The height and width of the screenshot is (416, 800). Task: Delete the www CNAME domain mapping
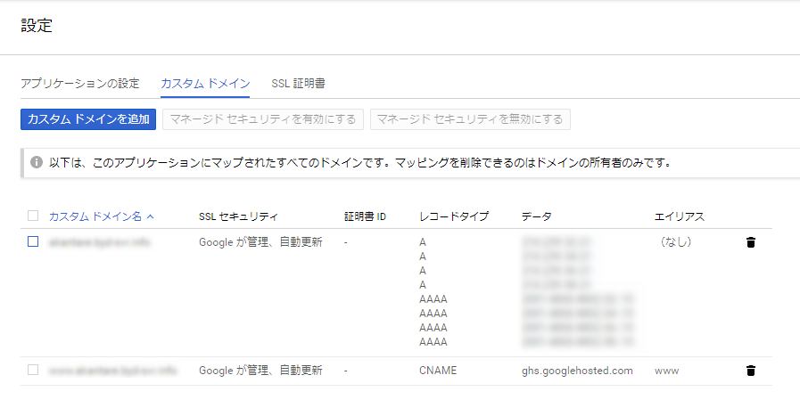coord(751,371)
